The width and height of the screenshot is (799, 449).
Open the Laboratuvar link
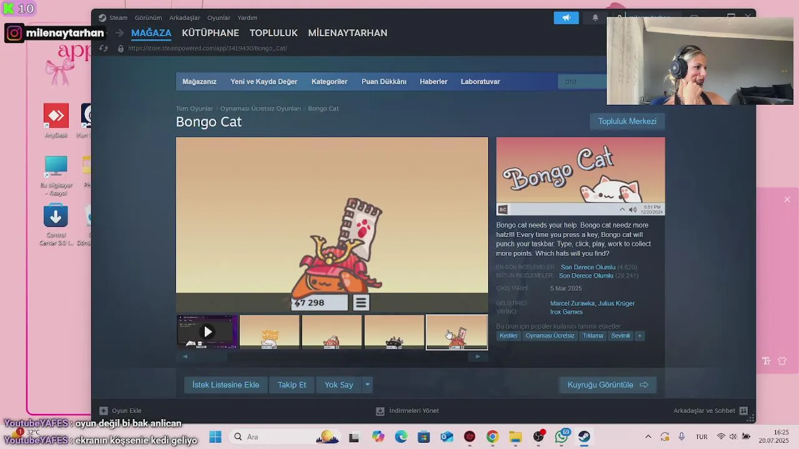click(480, 82)
